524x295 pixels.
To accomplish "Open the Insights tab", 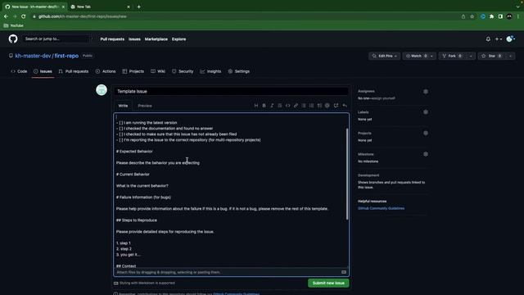I will pyautogui.click(x=210, y=71).
